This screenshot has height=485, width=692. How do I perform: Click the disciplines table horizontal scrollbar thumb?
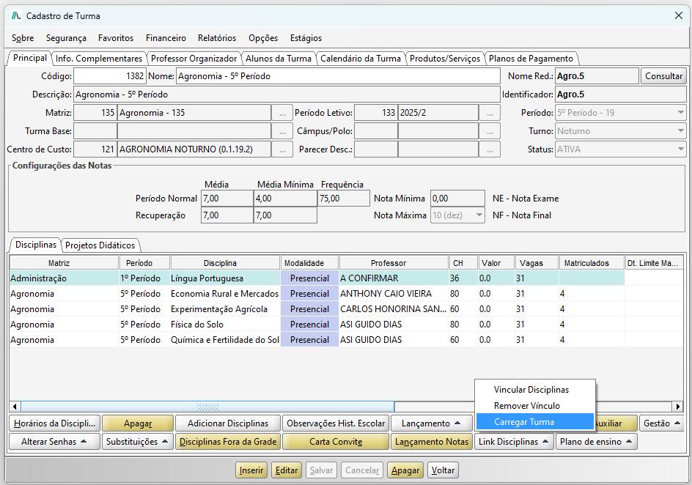pos(207,407)
